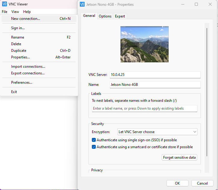The image size is (218, 190).
Task: Select Export connections... entry
Action: 39,73
